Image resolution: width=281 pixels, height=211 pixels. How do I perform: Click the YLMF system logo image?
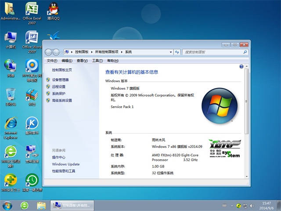225,149
